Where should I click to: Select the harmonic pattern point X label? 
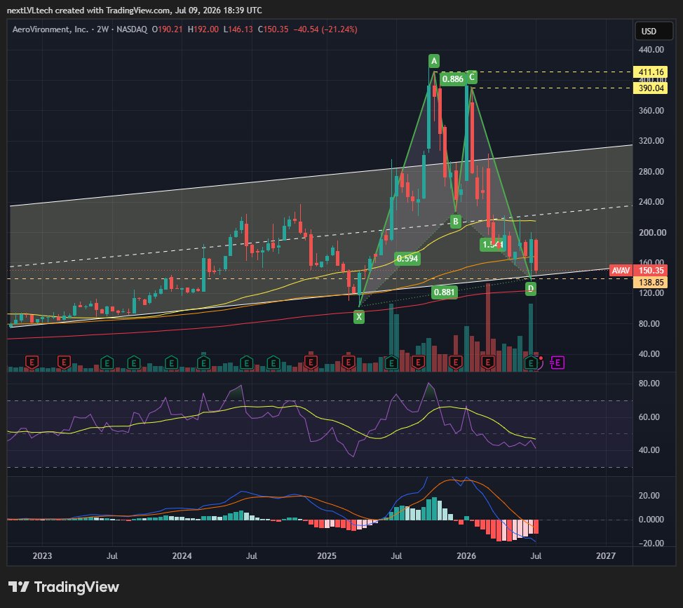tap(359, 317)
